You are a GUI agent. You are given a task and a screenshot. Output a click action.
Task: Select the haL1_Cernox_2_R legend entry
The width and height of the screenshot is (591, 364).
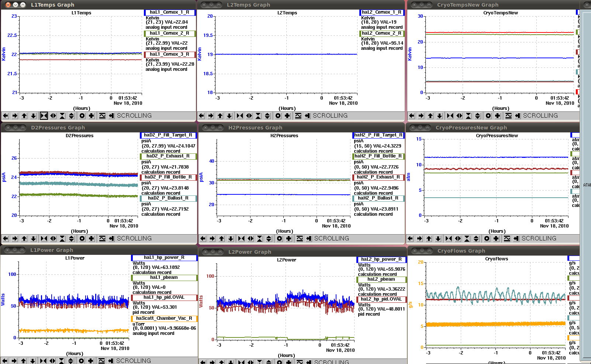point(170,33)
